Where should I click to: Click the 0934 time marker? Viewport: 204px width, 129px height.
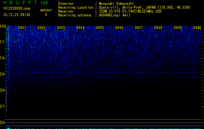(x=80, y=28)
